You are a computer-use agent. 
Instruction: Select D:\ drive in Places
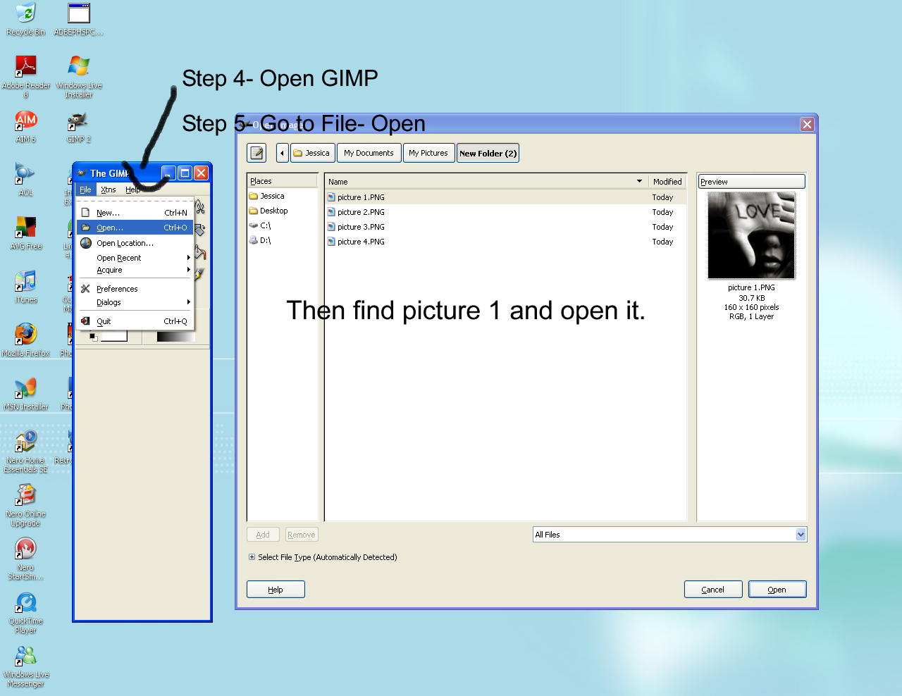pyautogui.click(x=283, y=240)
